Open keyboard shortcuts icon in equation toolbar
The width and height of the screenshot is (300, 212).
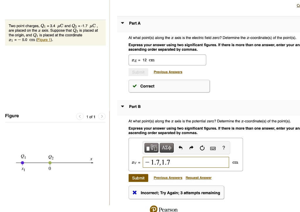[213, 148]
